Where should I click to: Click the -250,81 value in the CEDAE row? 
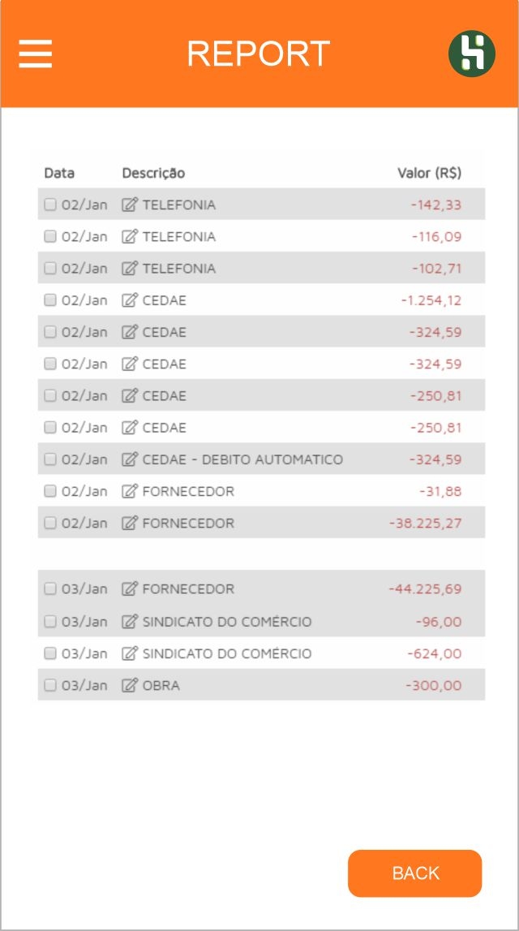pos(435,396)
